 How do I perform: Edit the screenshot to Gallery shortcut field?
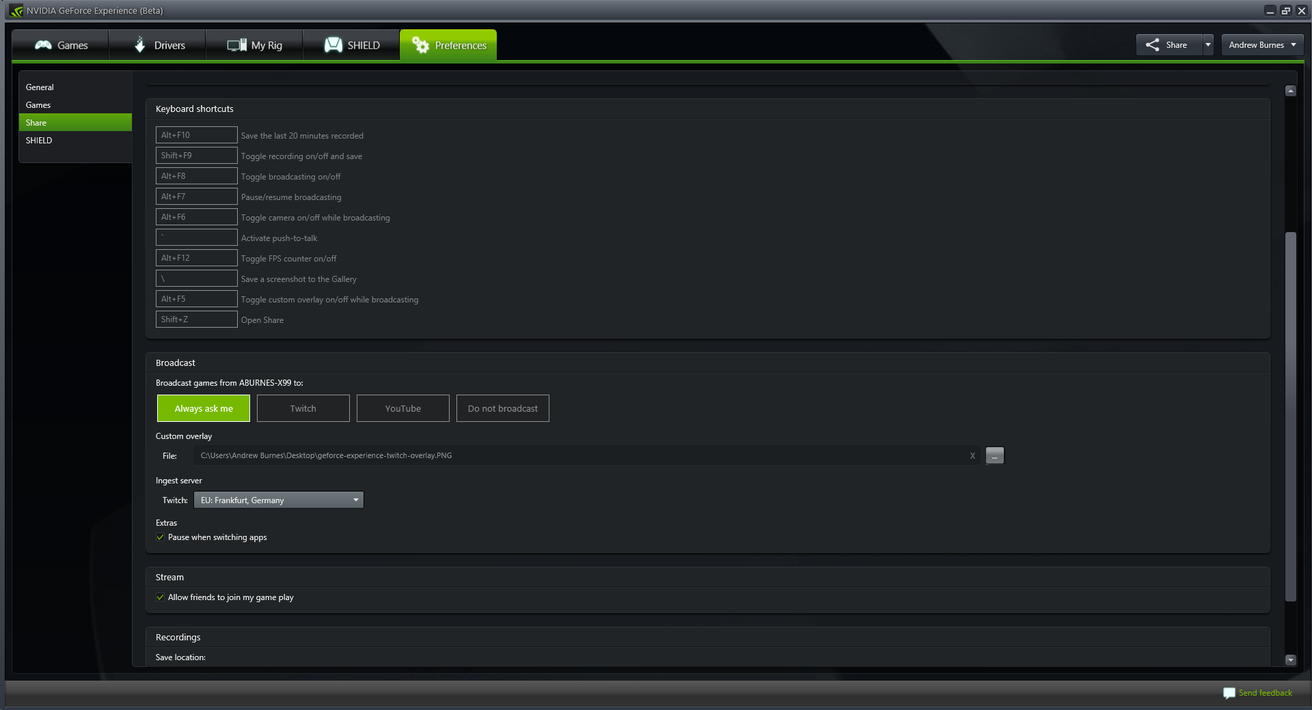(197, 279)
